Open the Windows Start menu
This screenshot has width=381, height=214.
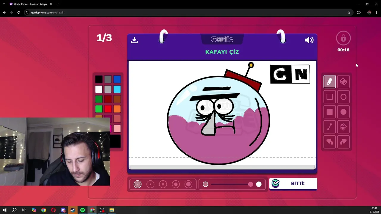pos(4,210)
